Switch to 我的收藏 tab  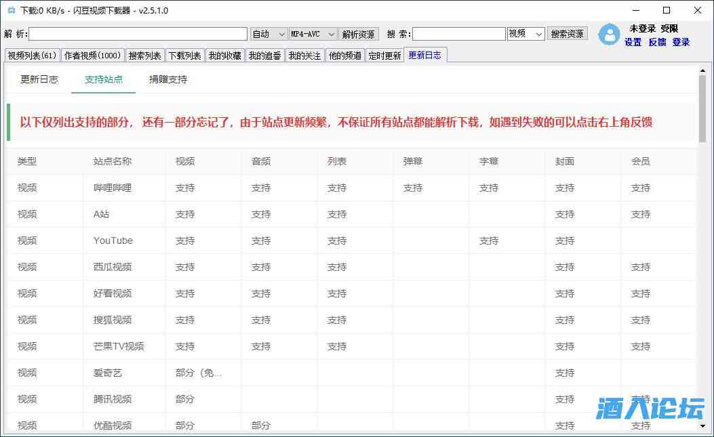pyautogui.click(x=225, y=56)
